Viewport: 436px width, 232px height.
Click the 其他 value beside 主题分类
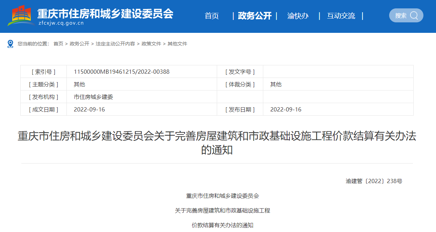tap(79, 84)
